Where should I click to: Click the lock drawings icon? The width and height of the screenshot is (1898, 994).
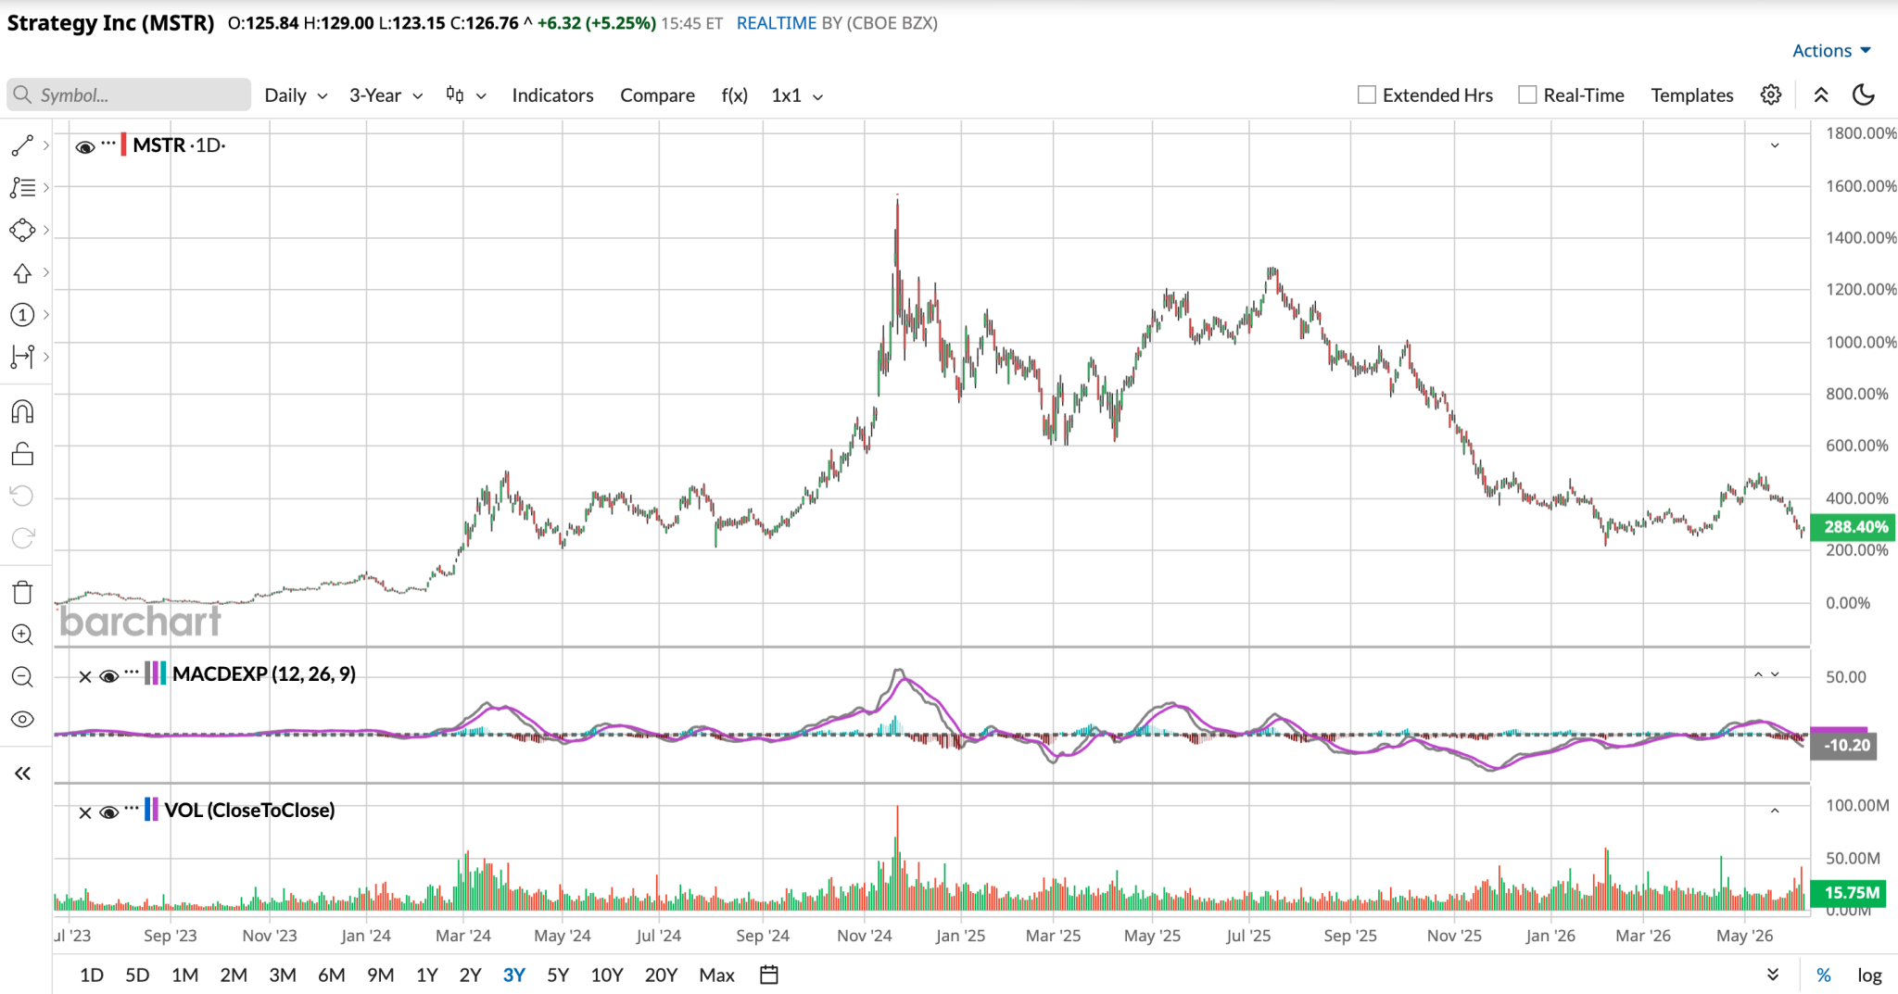coord(22,454)
